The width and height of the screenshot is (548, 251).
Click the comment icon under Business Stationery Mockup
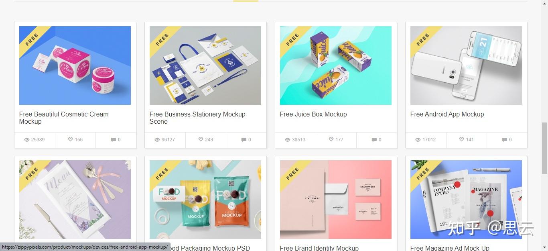click(x=244, y=140)
